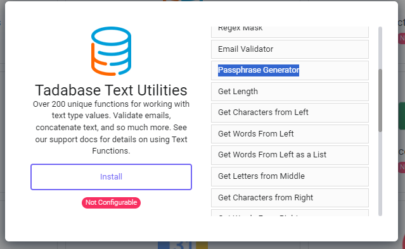405x249 pixels.
Task: Select the Regex Mask function
Action: [290, 32]
